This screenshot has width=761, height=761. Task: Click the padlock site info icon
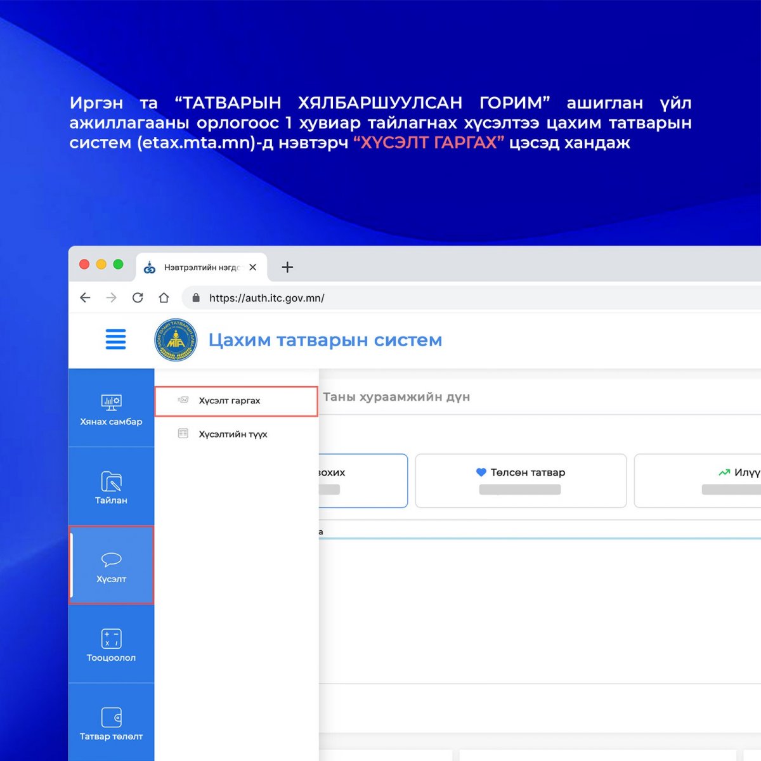[196, 297]
